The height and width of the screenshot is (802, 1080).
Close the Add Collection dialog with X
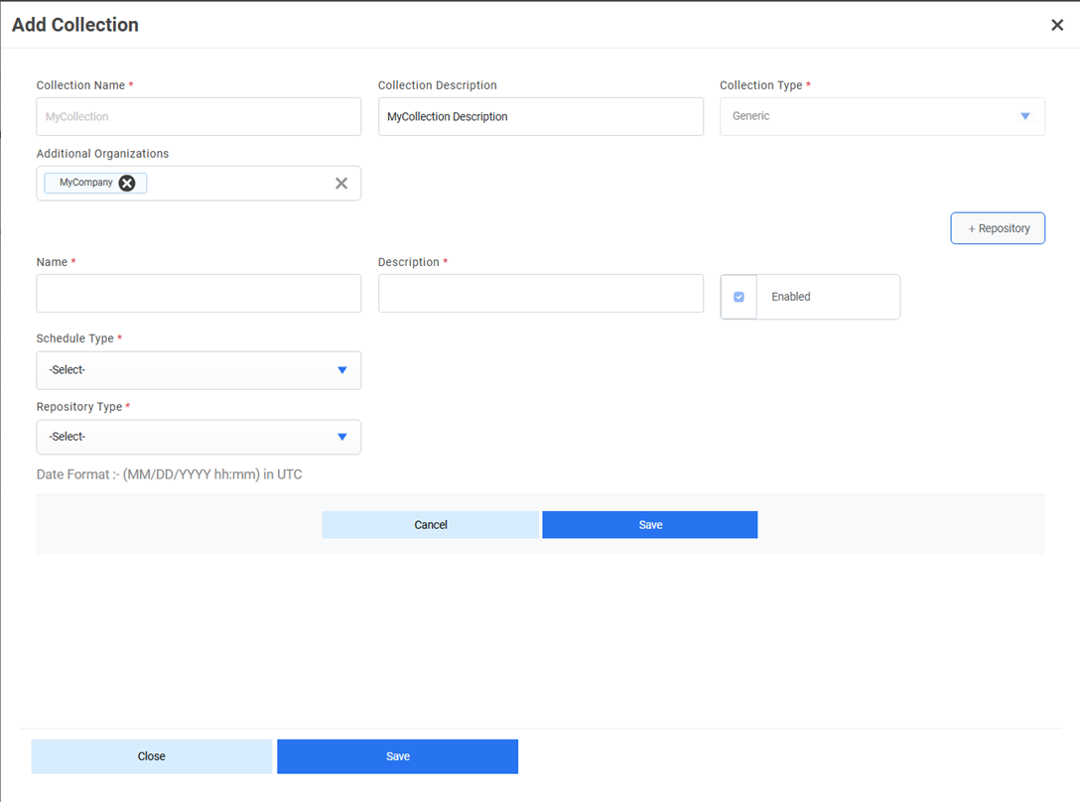1057,26
